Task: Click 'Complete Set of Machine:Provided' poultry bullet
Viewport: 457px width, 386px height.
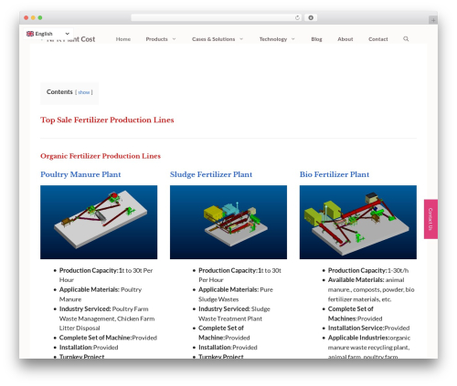Action: [108, 338]
